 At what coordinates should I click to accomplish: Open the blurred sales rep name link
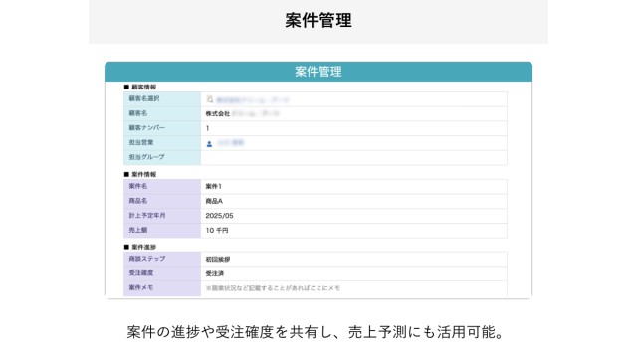[x=230, y=142]
